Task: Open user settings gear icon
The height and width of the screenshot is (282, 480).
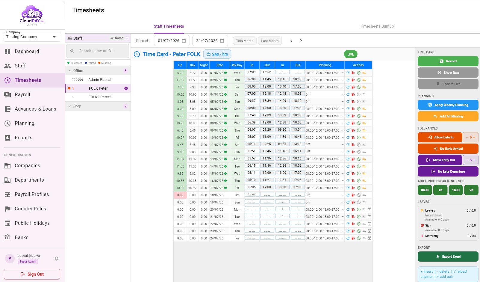Action: [57, 259]
